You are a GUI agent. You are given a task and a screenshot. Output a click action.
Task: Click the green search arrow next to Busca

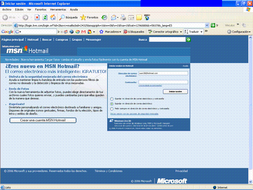188,39
